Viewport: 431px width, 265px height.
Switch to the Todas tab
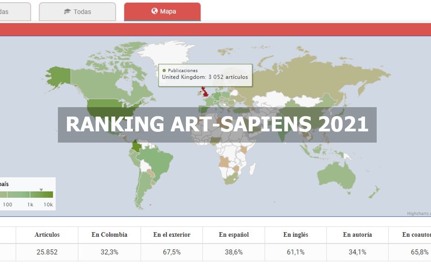(x=77, y=12)
